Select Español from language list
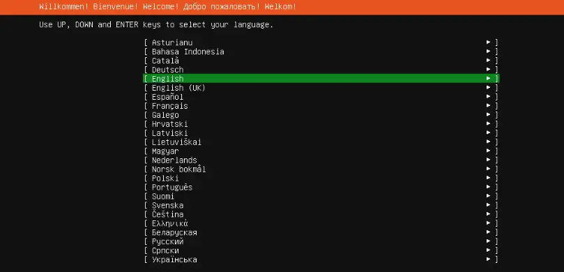Image resolution: width=564 pixels, height=272 pixels. (x=321, y=97)
